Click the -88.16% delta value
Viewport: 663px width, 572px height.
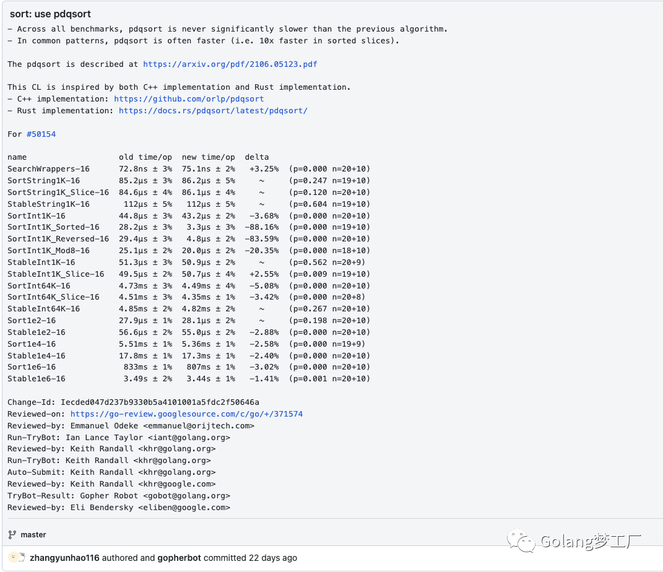(x=262, y=227)
